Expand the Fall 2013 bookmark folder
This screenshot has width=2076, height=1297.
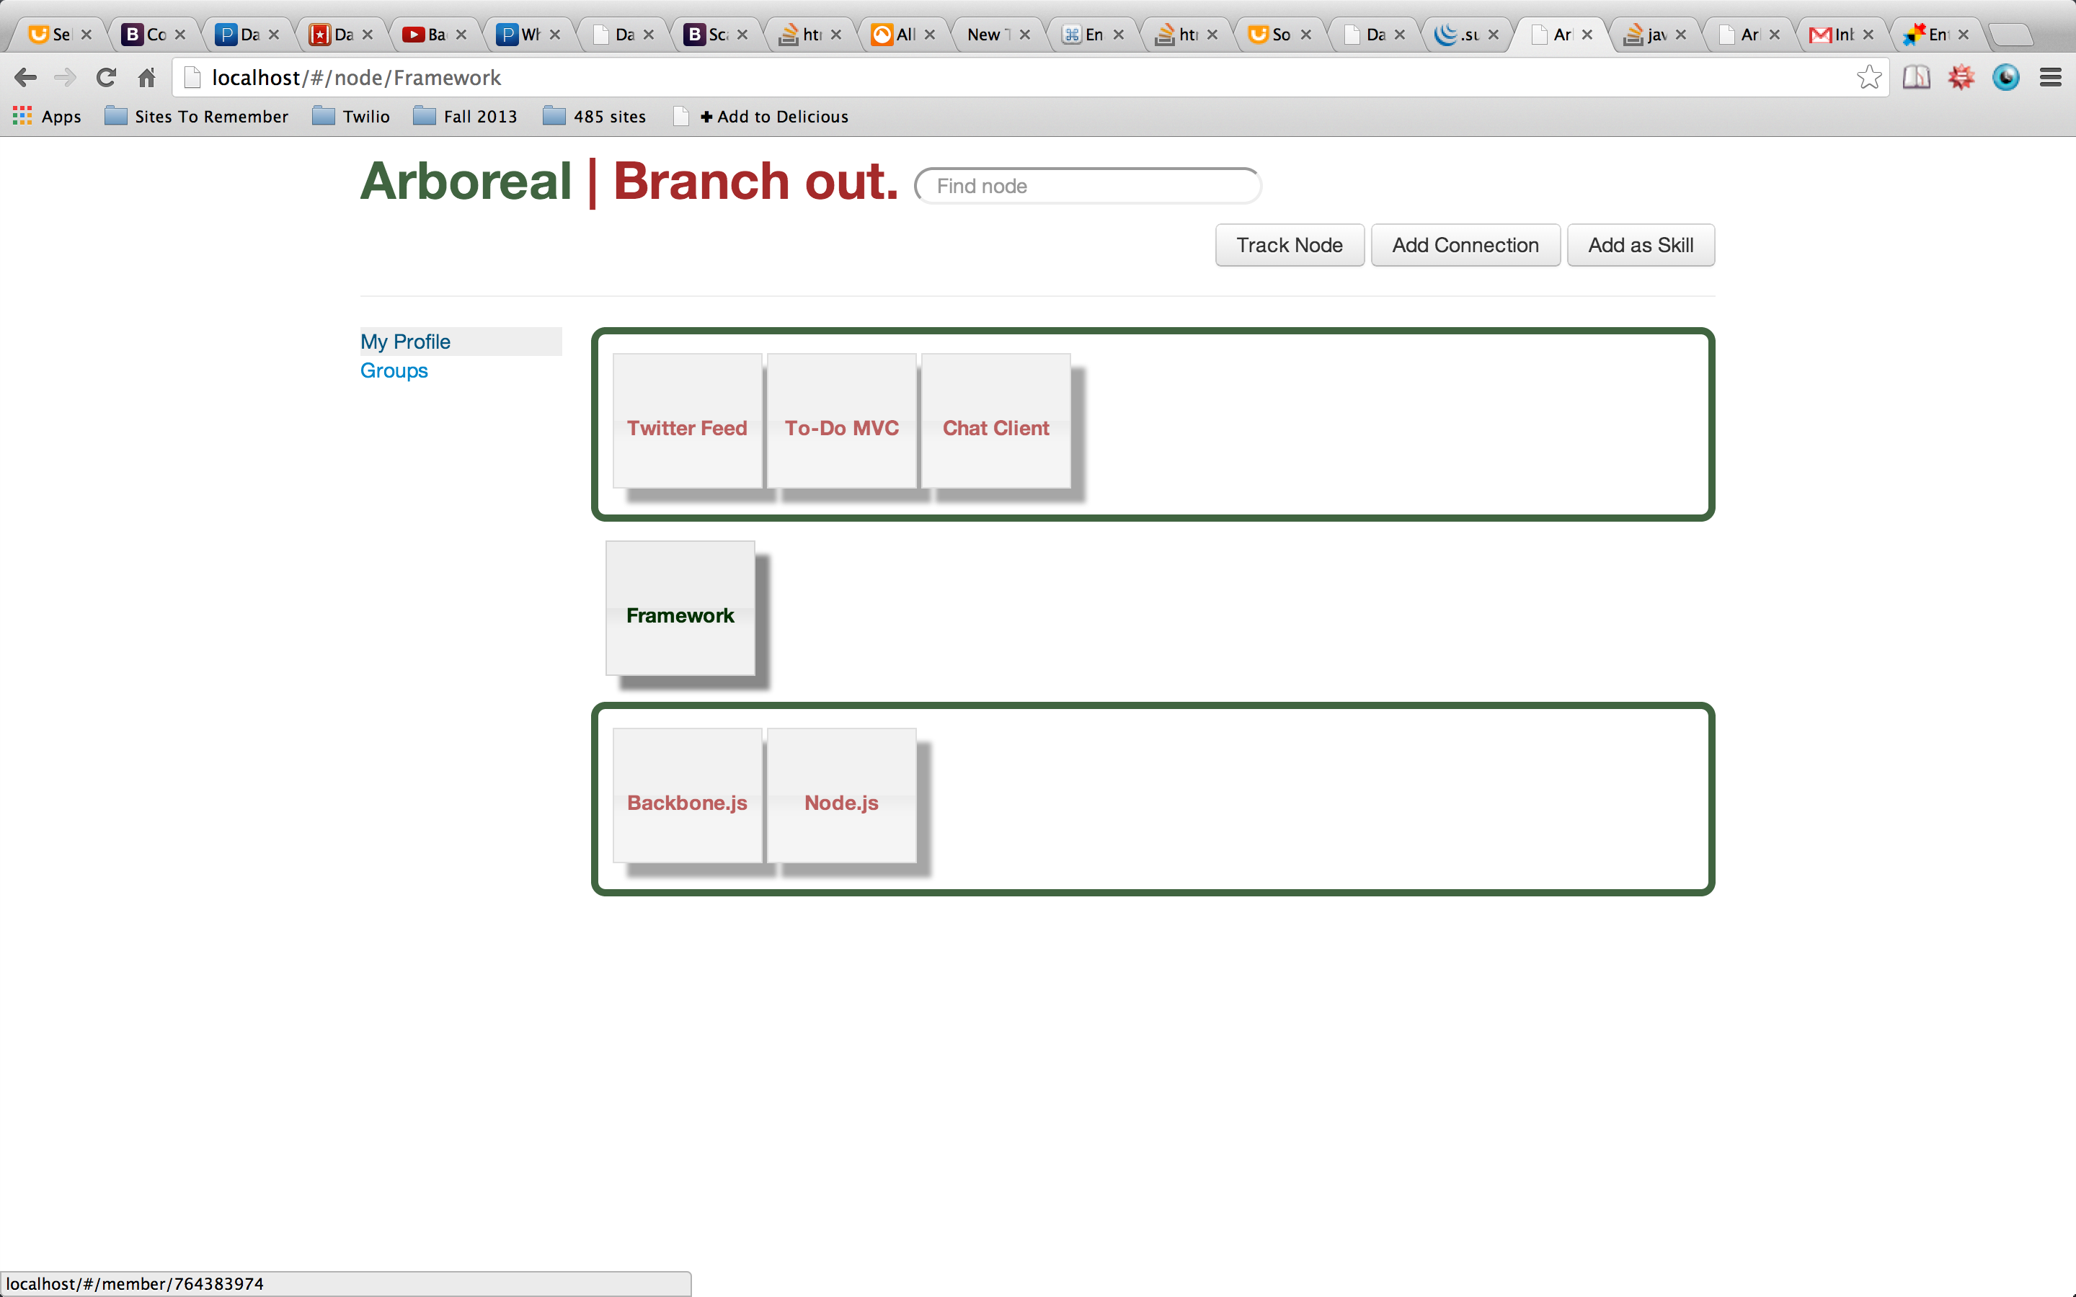pos(465,117)
